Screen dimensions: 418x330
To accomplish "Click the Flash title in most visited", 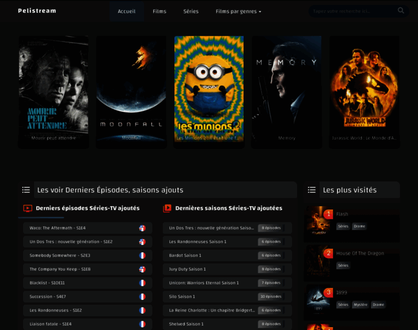I will coord(342,214).
